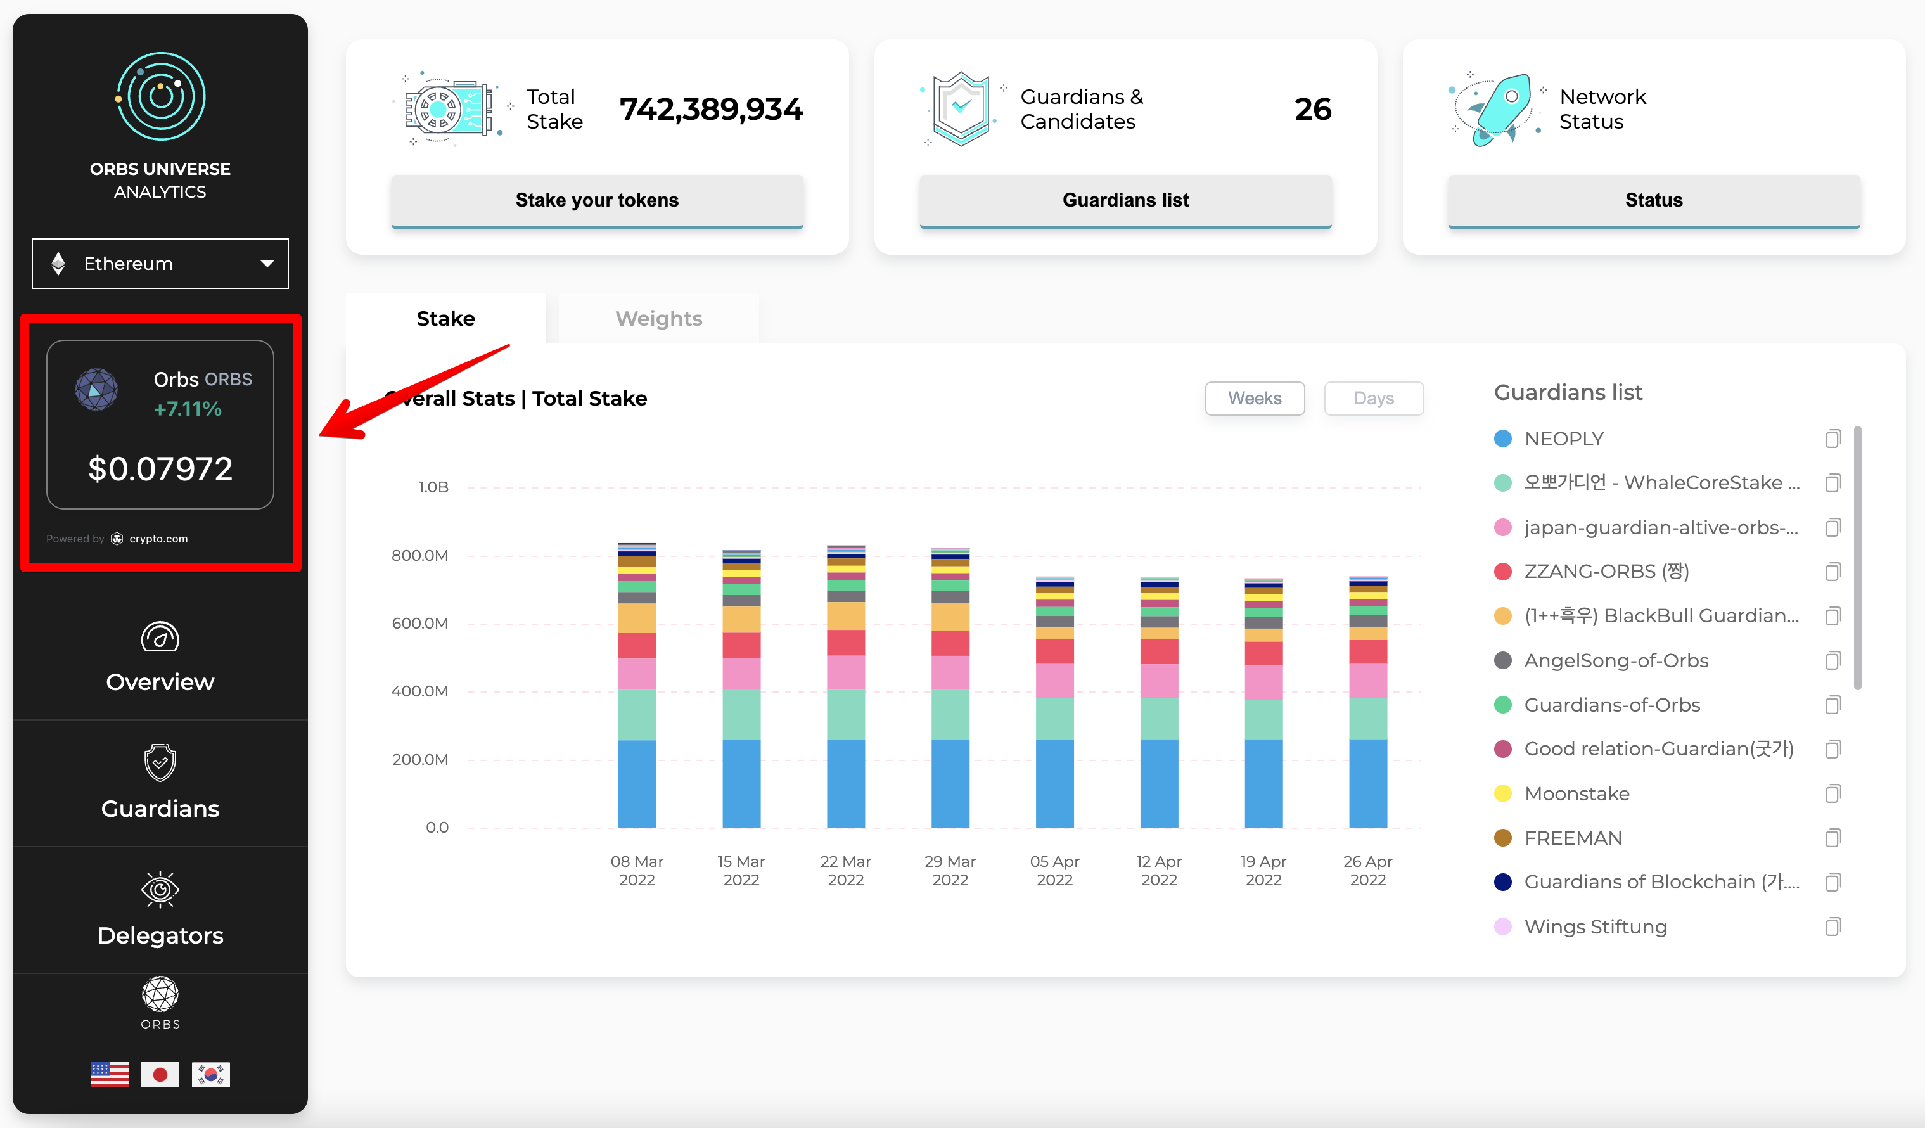
Task: Switch language with the South Korea flag
Action: click(x=211, y=1074)
